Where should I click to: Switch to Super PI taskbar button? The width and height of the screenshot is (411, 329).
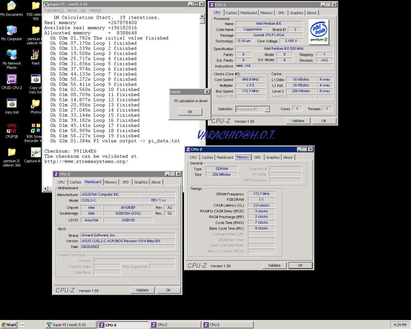pyautogui.click(x=71, y=325)
